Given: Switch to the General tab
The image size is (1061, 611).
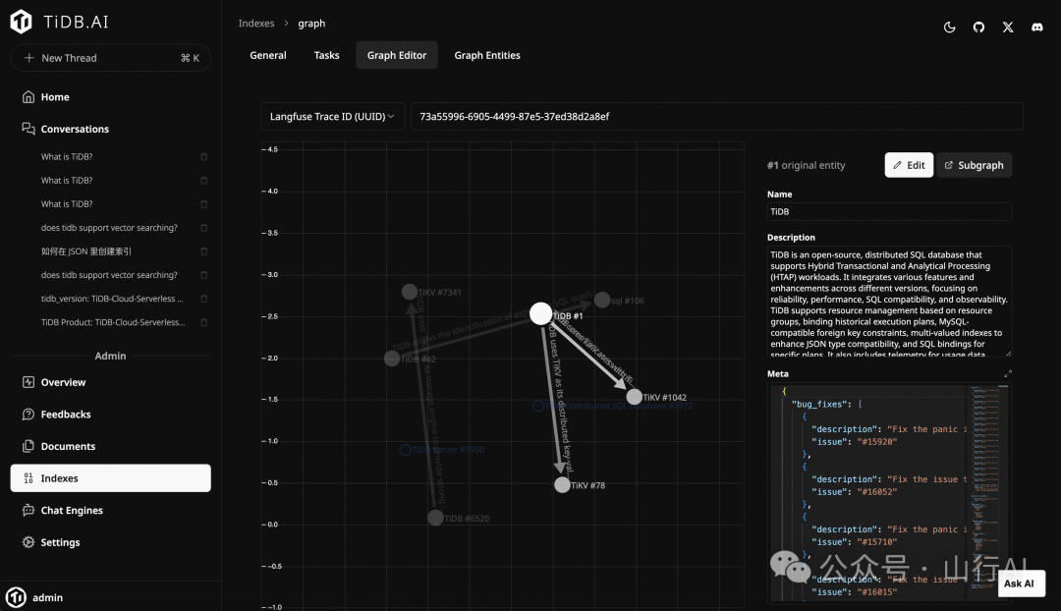Looking at the screenshot, I should pos(268,55).
